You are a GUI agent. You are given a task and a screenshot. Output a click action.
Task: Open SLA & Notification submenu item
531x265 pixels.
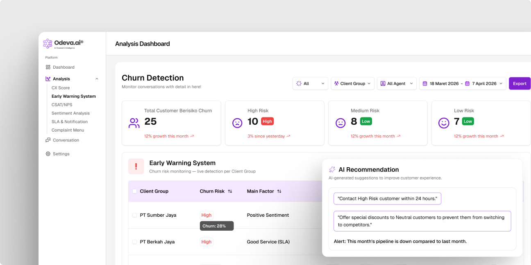(70, 122)
